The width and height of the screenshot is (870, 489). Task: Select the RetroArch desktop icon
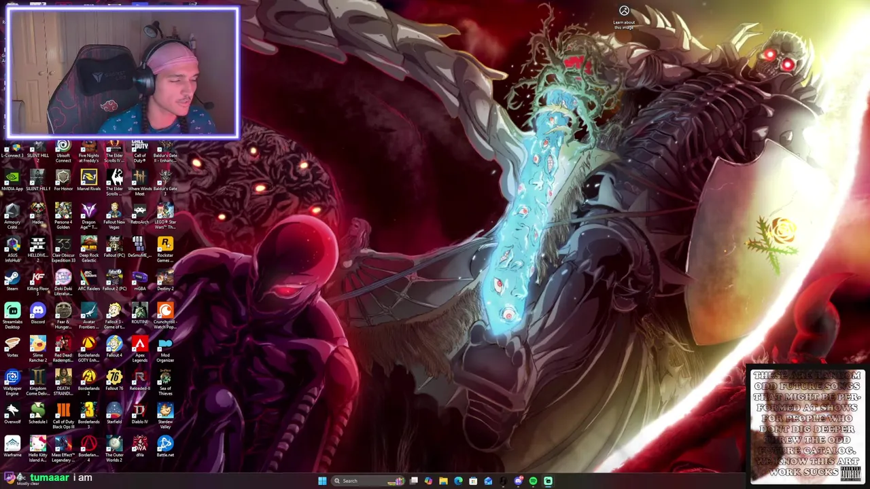click(x=139, y=215)
